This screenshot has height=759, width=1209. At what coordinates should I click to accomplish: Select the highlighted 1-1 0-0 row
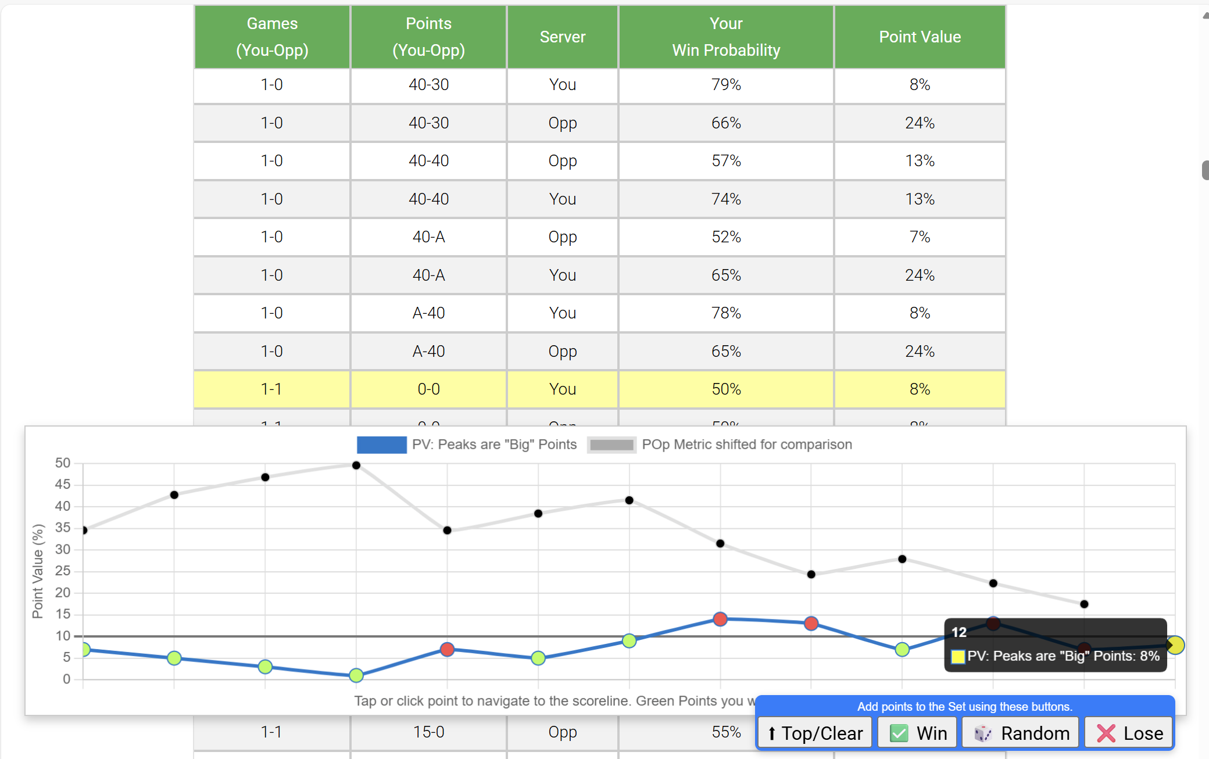[x=600, y=389]
